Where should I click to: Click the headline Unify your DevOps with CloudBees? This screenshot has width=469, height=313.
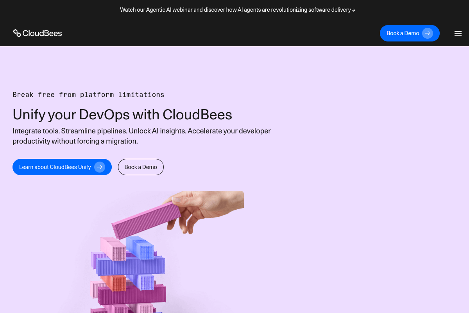tap(122, 114)
